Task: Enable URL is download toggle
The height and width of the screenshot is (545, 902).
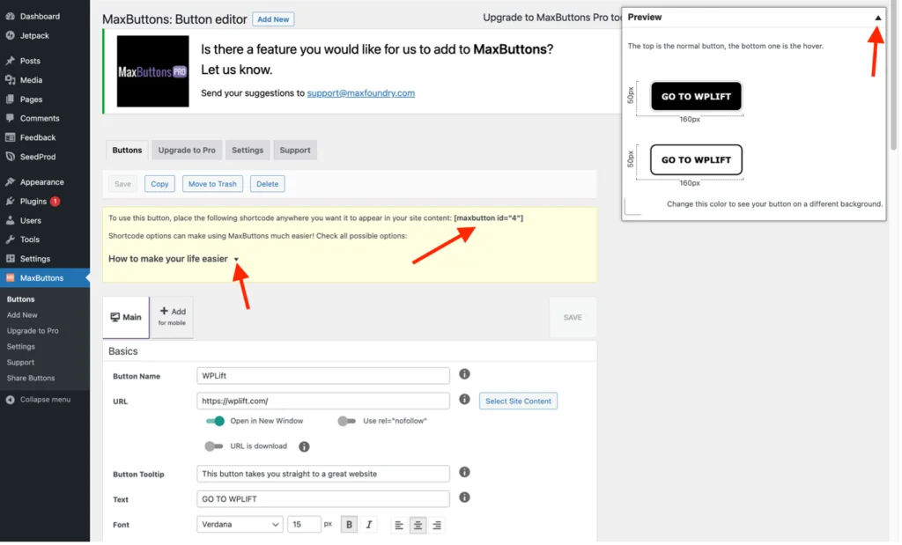Action: 213,446
